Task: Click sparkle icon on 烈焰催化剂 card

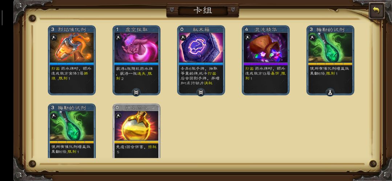Action: click(54, 38)
